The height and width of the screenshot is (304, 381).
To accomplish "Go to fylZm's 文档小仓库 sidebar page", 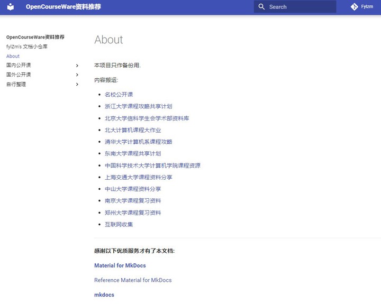I will coord(27,47).
